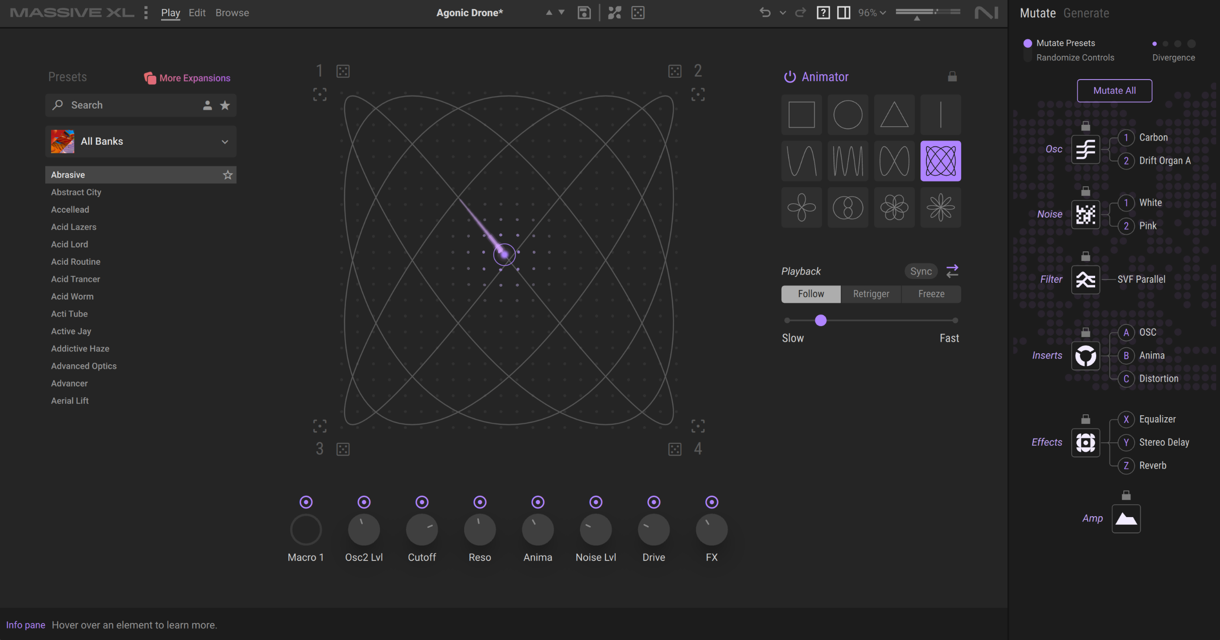Select the Retrigger playback mode
The width and height of the screenshot is (1220, 640).
coord(871,294)
